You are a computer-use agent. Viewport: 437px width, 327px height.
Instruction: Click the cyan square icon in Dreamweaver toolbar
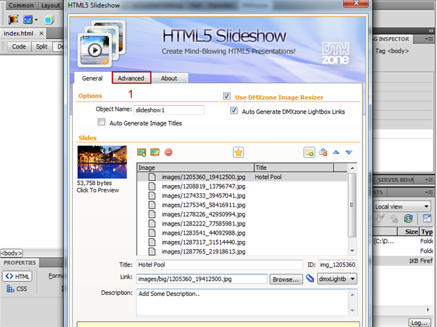tap(49, 20)
